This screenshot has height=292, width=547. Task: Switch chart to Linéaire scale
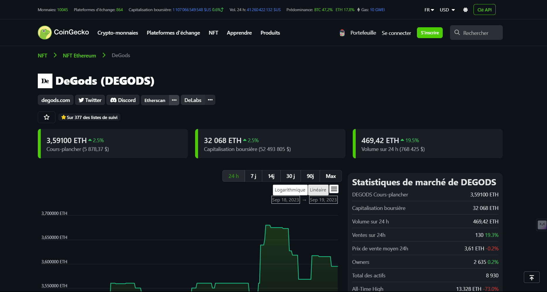(318, 190)
